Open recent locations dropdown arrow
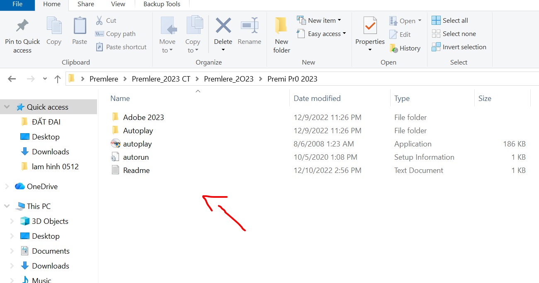This screenshot has height=283, width=539. click(x=45, y=79)
